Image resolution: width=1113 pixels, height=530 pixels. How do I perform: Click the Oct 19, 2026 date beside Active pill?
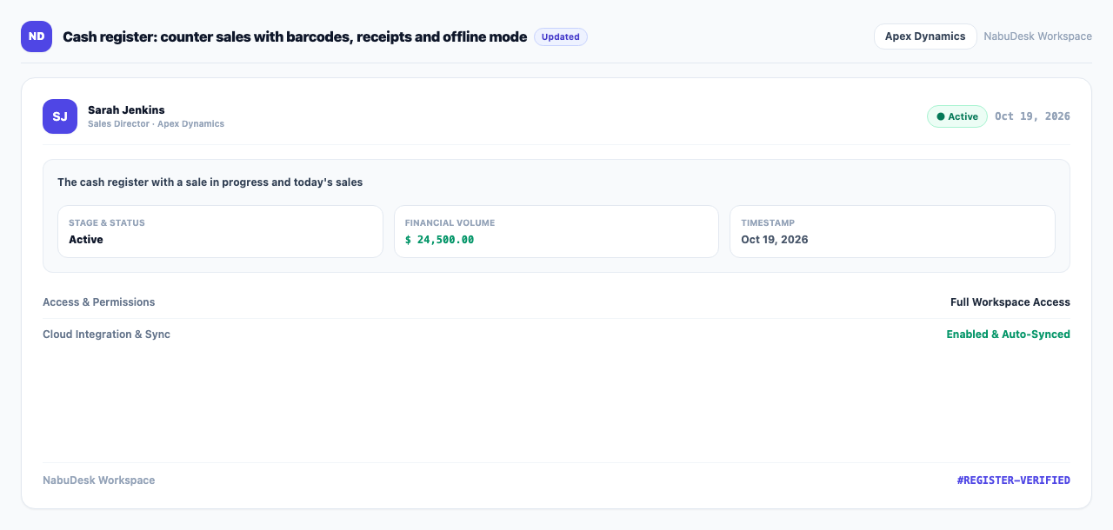(1032, 116)
